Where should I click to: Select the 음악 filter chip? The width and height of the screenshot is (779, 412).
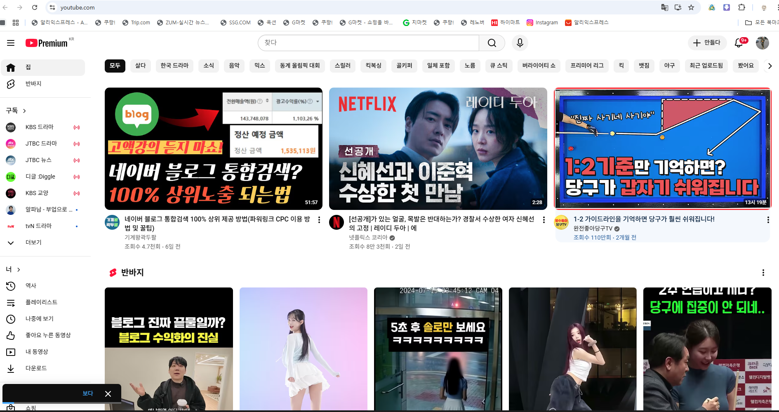point(234,66)
